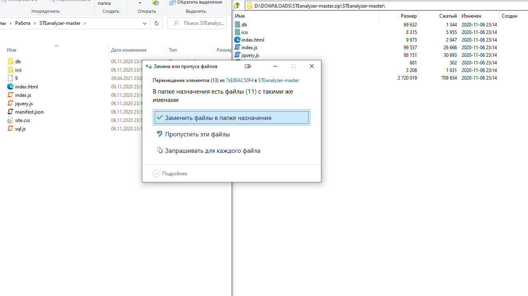Select db folder icon in 7-Zip list
Screen dimensions: 528x296
click(238, 25)
